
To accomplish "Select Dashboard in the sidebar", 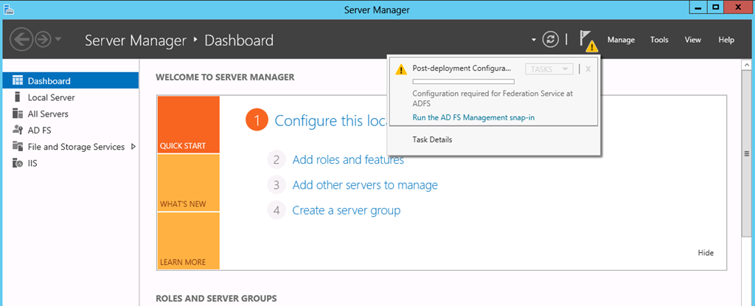I will 70,81.
